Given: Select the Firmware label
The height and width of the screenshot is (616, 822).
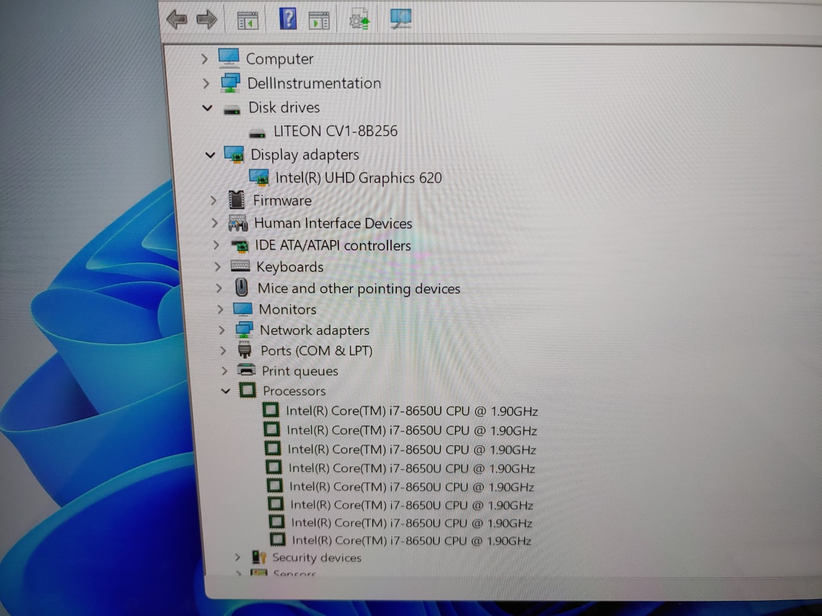Looking at the screenshot, I should click(x=282, y=200).
